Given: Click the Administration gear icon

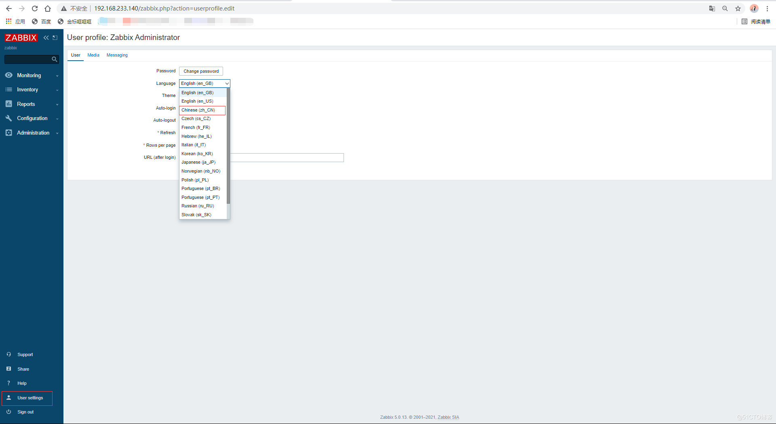Looking at the screenshot, I should [x=8, y=133].
